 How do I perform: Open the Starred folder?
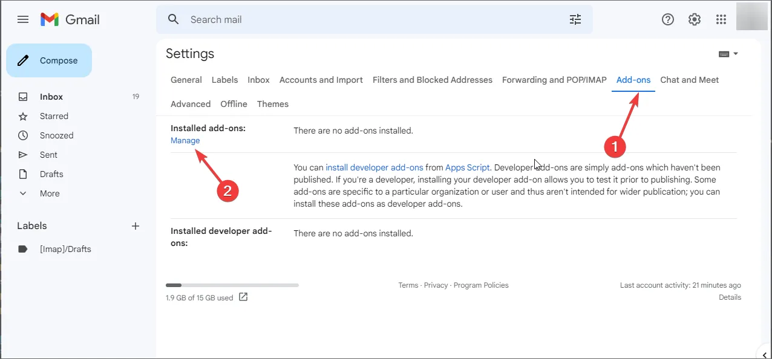coord(54,116)
